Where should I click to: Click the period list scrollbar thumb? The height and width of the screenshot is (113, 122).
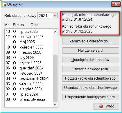[55, 78]
